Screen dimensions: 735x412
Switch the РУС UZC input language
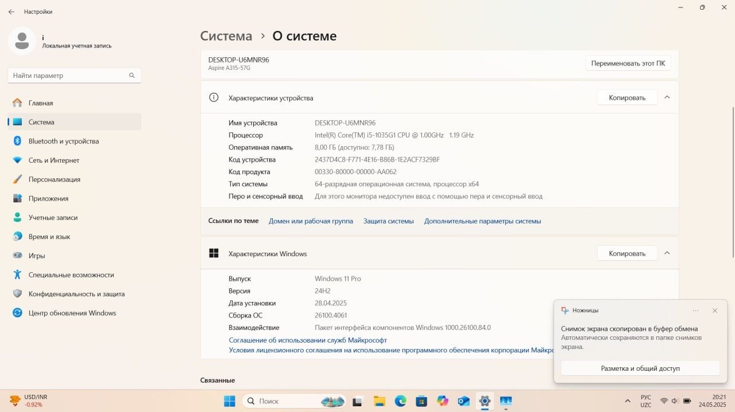[x=646, y=401]
